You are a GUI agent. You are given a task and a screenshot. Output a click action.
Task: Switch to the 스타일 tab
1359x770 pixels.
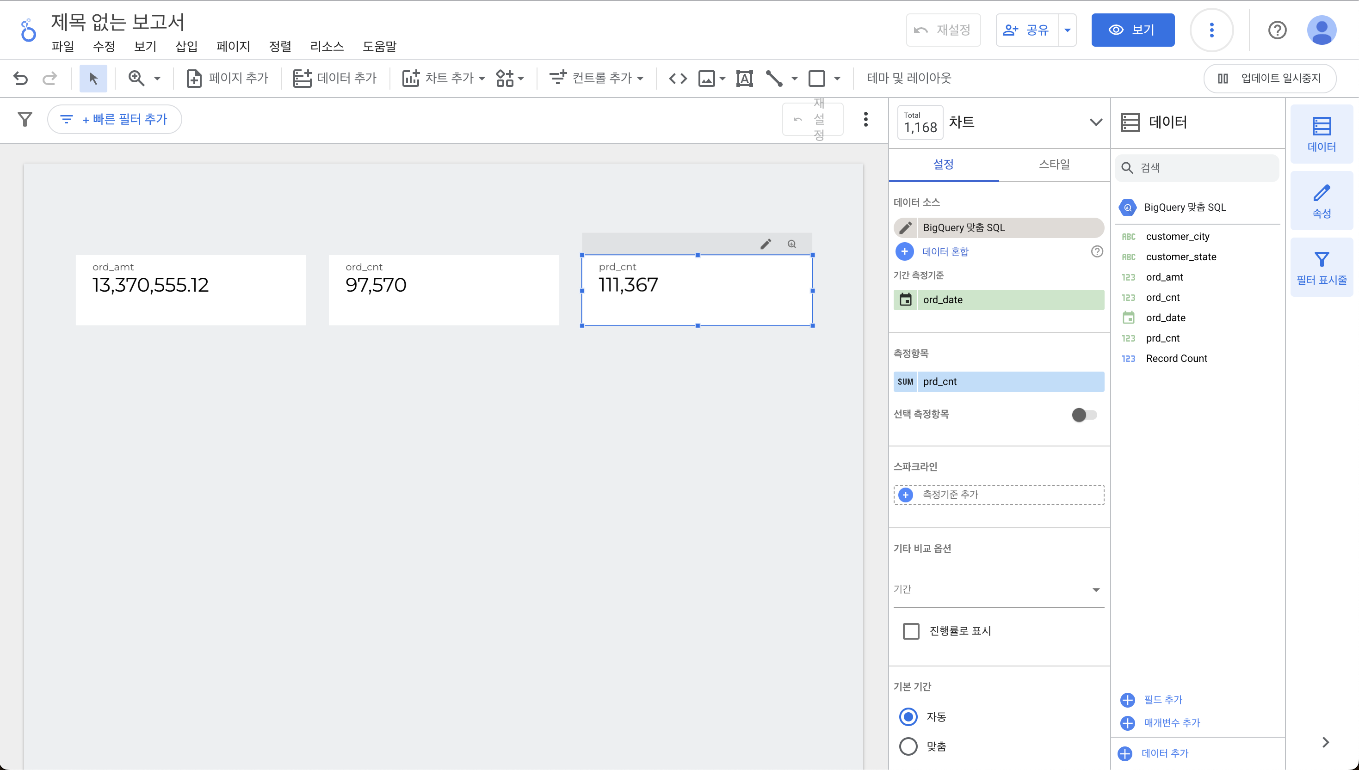pyautogui.click(x=1054, y=165)
